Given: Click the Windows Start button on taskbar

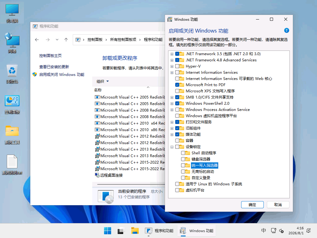Looking at the screenshot, I should (107, 231).
